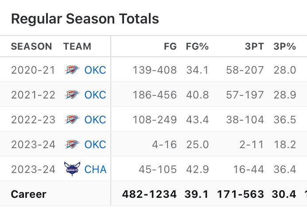Click the Thunder logo in 2020-21 row
This screenshot has width=307, height=216.
point(72,70)
